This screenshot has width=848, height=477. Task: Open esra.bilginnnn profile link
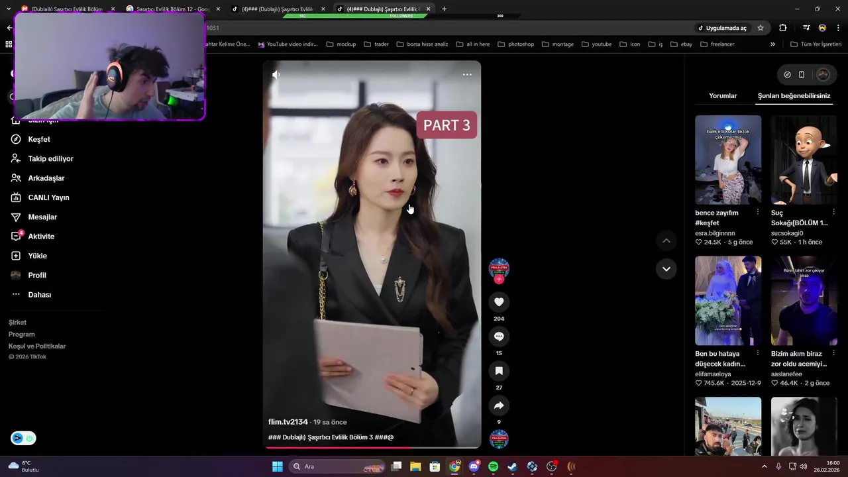[715, 233]
